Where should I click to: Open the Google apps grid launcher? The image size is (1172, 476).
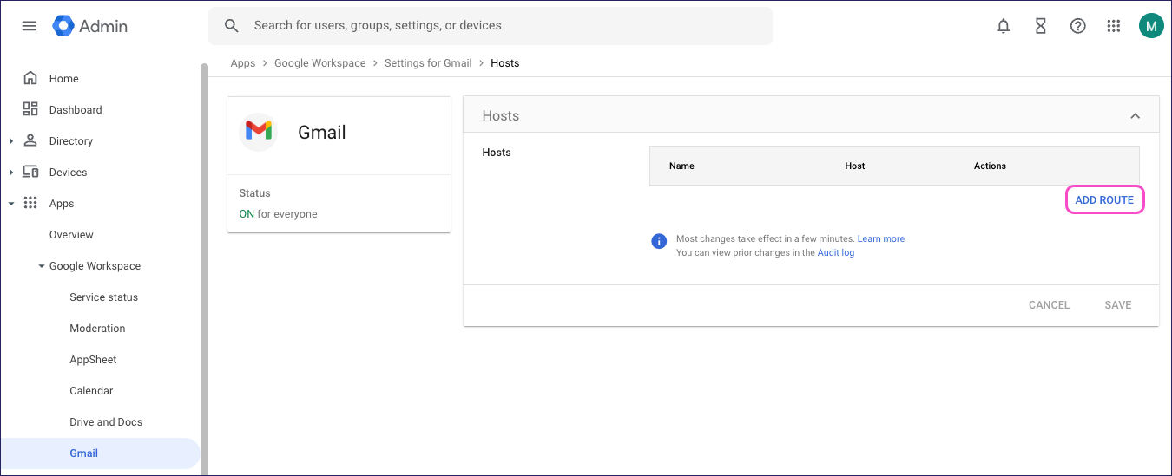point(1114,26)
